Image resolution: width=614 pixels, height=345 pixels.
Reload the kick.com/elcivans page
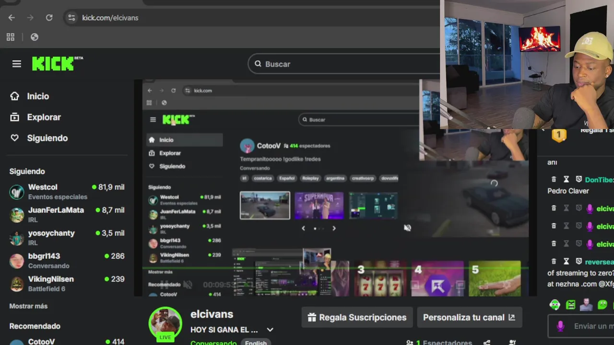(49, 18)
